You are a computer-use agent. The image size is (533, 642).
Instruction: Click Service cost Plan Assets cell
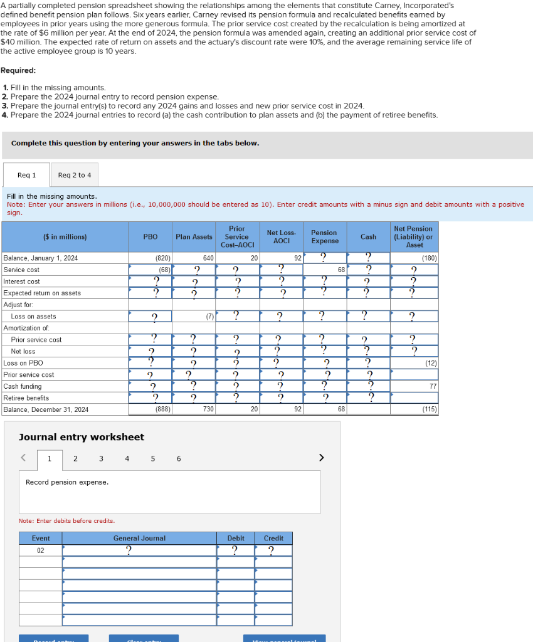[x=194, y=270]
